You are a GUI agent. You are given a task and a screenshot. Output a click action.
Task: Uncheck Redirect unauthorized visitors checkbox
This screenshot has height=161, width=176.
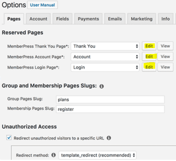(x=9, y=138)
